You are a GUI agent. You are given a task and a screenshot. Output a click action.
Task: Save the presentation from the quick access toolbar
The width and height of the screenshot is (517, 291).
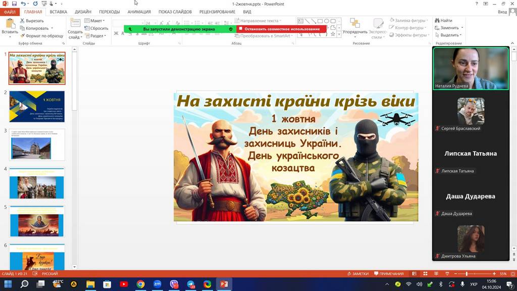point(14,4)
